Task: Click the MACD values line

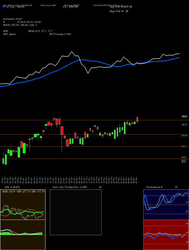Action: click(x=20, y=25)
